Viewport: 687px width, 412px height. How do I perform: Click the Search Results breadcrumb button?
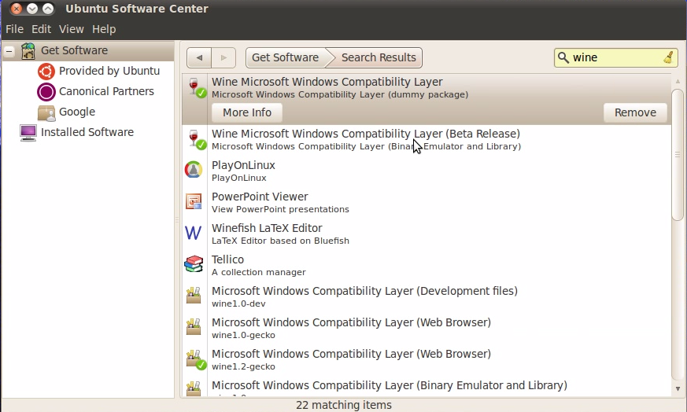pos(378,58)
